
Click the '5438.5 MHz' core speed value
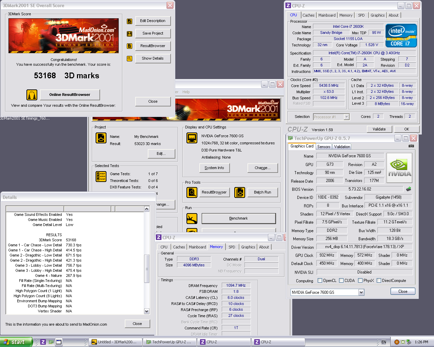tap(329, 86)
